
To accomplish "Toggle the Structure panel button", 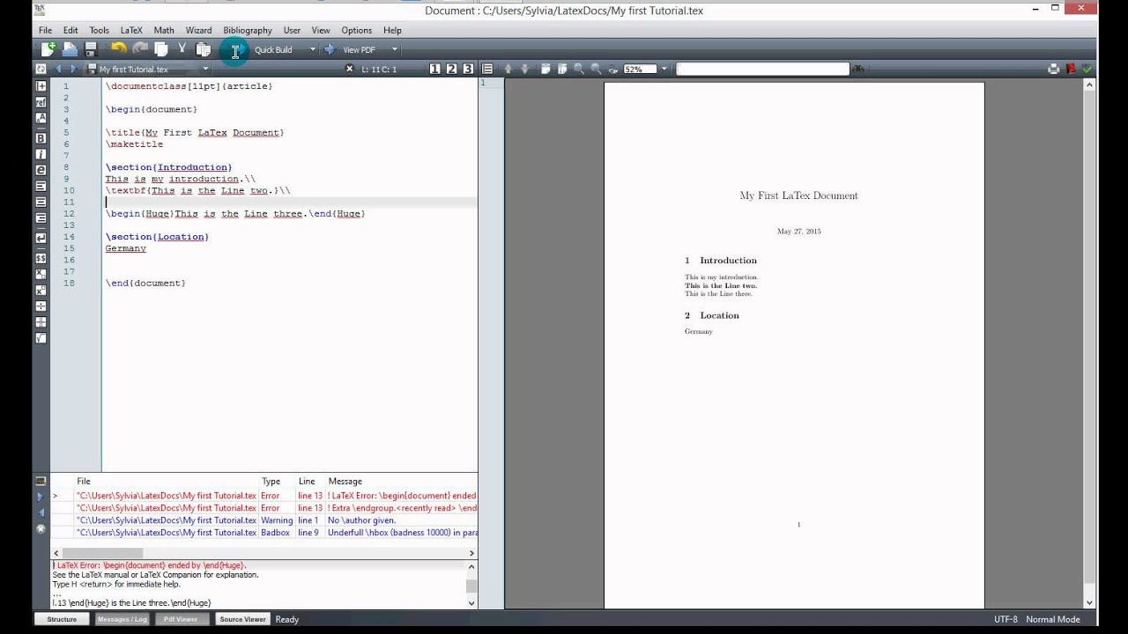I will tap(62, 619).
